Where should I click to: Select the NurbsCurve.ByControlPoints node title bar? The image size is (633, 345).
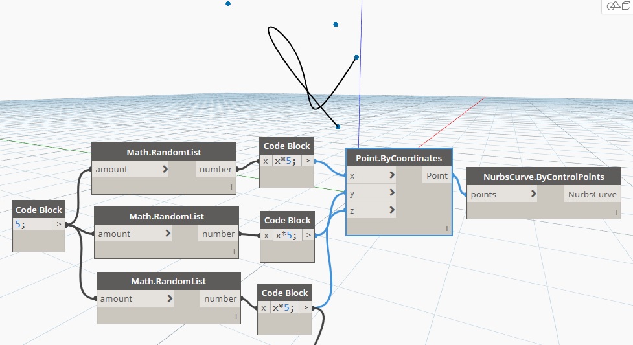(x=544, y=177)
